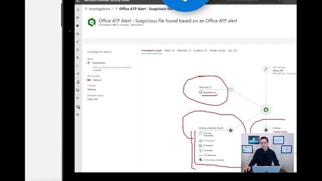Open the hamburger navigation menu icon

[x=78, y=10]
